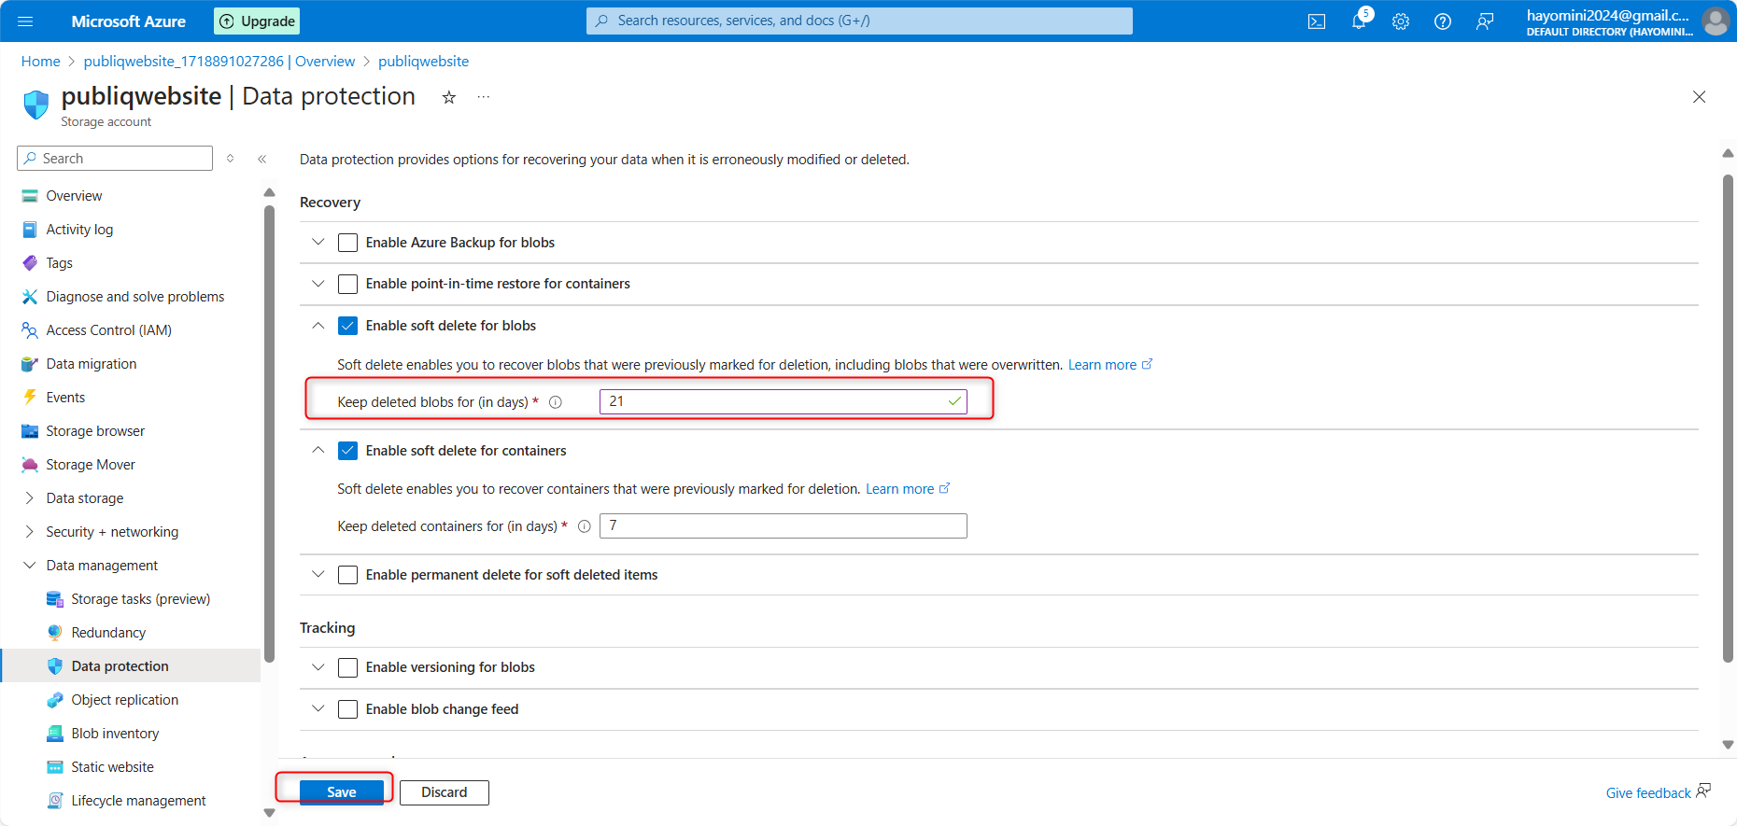Collapse the soft delete for blobs section
1737x826 pixels.
(318, 325)
